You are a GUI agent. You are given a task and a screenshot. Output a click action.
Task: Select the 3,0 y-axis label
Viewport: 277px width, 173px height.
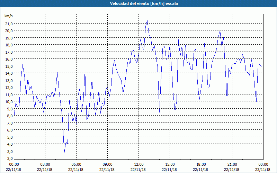pos(10,152)
